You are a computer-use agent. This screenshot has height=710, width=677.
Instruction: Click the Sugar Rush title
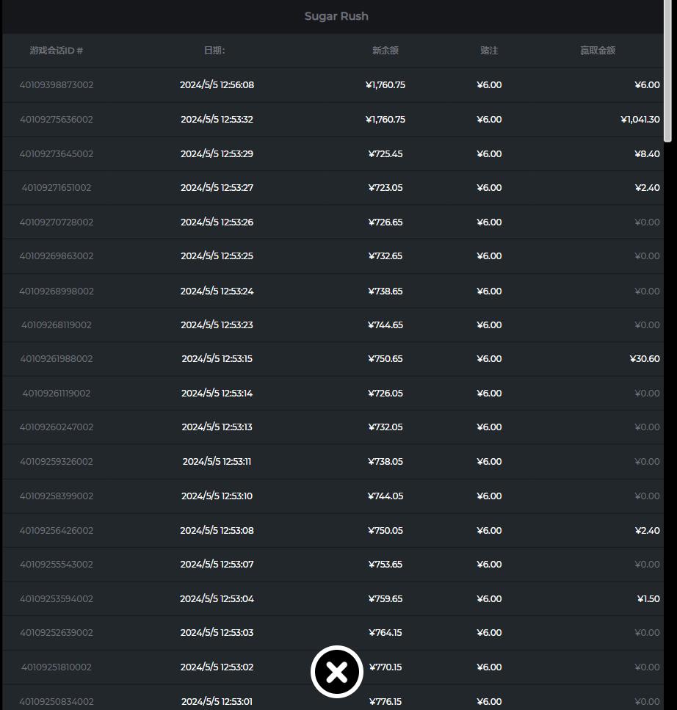click(x=336, y=16)
